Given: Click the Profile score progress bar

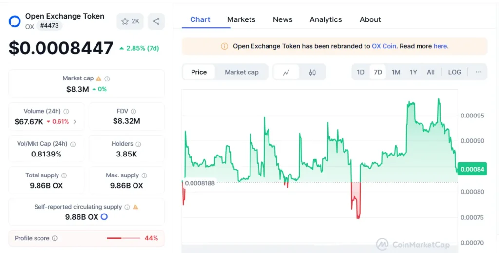Looking at the screenshot, I should point(123,238).
